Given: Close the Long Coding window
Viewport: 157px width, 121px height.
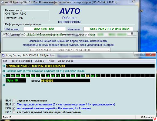Looking at the screenshot, I should coord(151,55).
